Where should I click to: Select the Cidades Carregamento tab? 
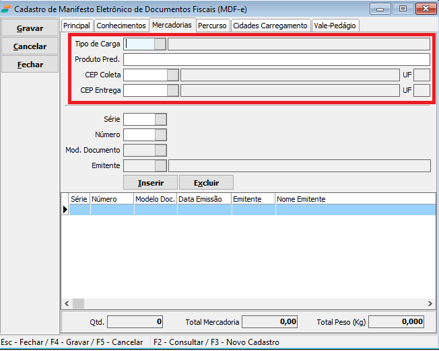click(270, 26)
